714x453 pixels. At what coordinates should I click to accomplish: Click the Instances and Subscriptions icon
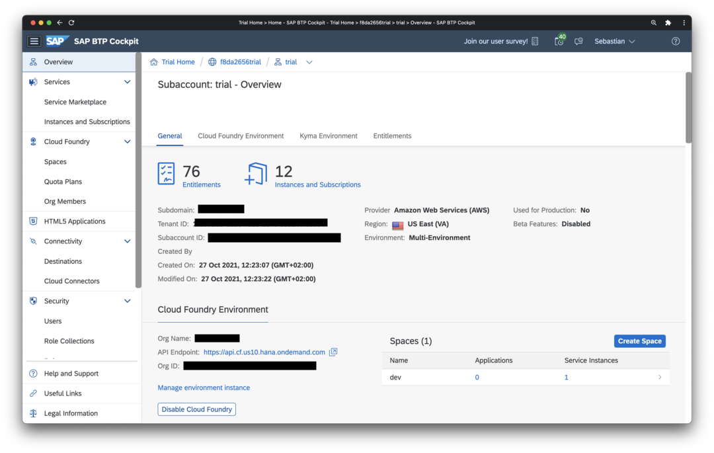coord(256,173)
